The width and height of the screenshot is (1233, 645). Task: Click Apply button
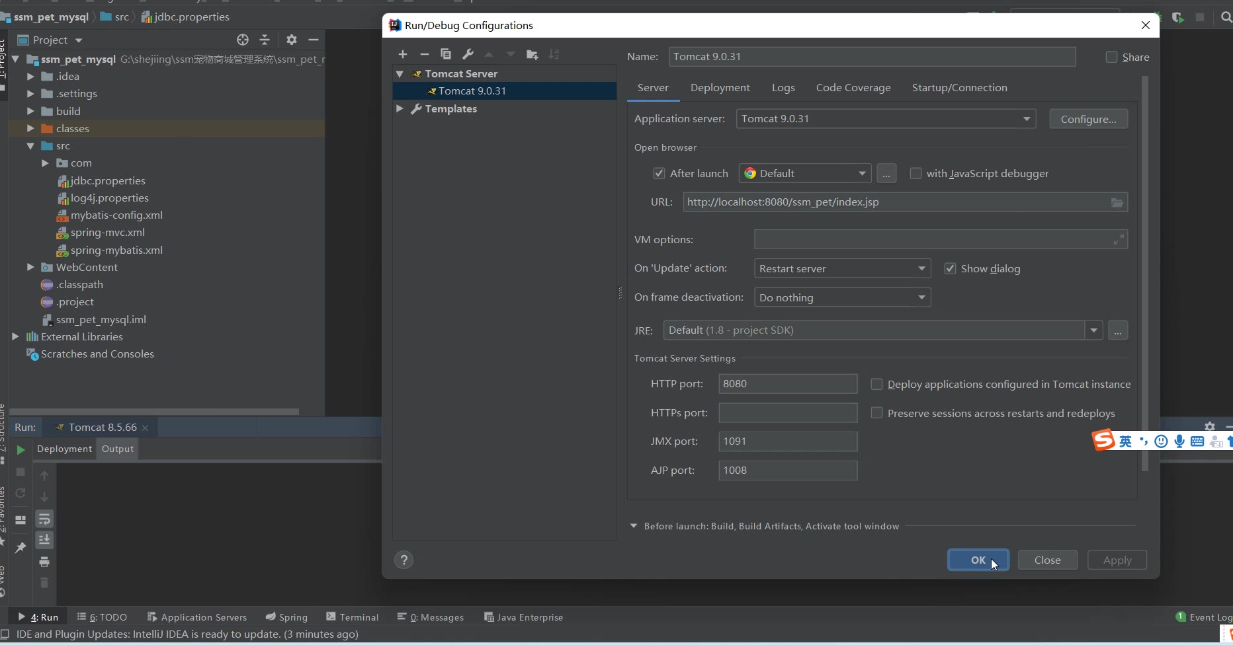point(1117,560)
